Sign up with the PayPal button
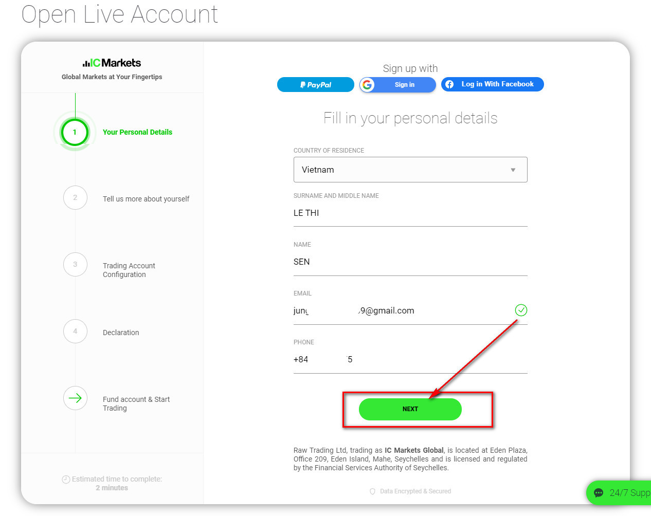The height and width of the screenshot is (516, 651). [315, 85]
